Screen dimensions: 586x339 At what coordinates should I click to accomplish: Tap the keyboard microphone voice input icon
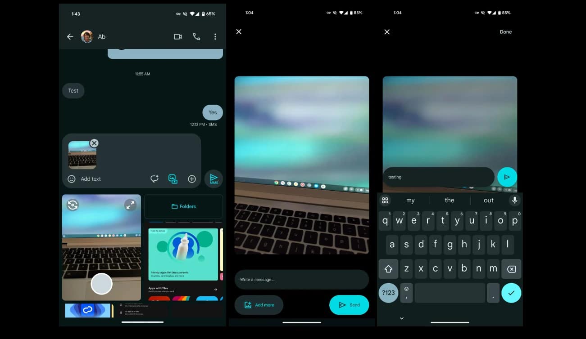point(514,200)
